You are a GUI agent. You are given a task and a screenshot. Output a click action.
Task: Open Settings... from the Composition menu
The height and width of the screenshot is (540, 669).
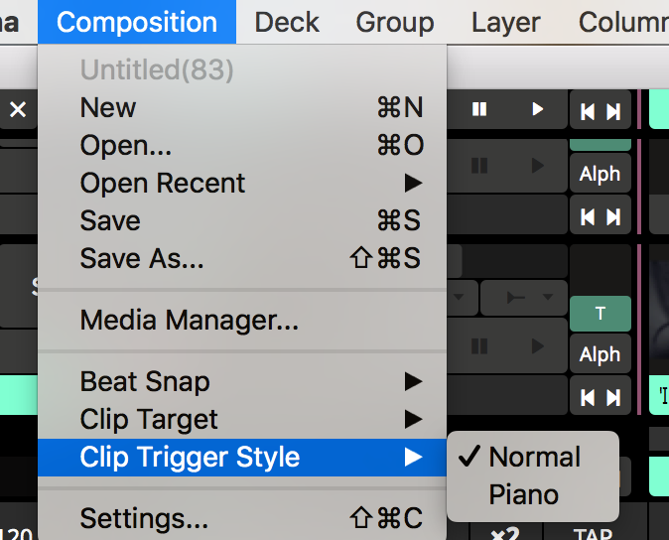[x=144, y=518]
